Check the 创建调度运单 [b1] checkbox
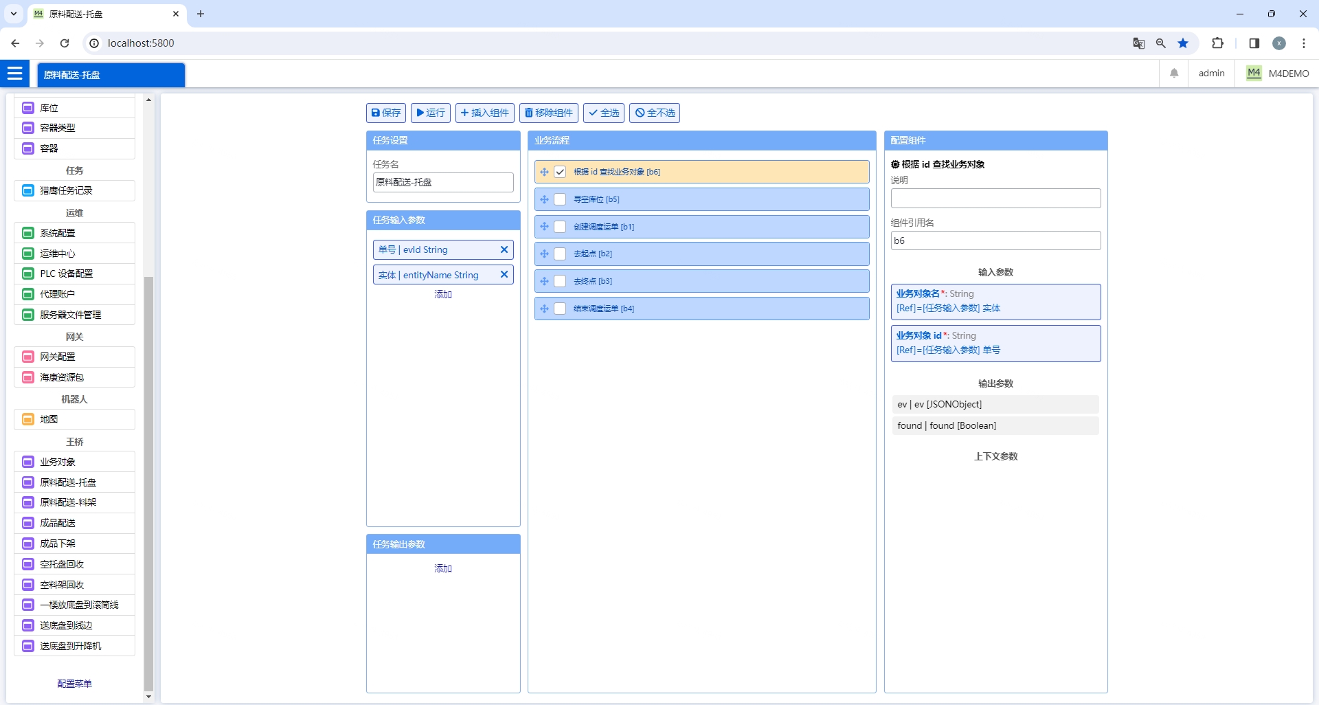 (560, 226)
